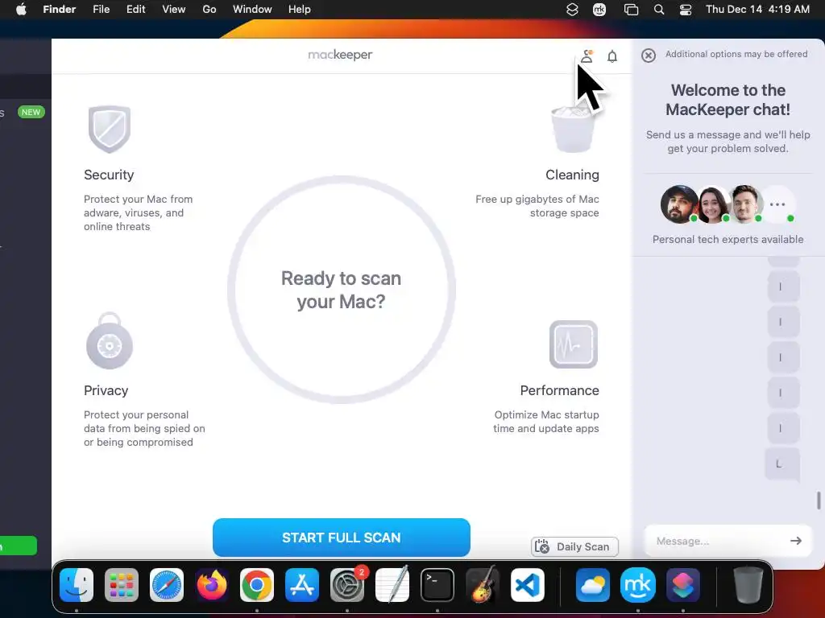Open System Settings from the Dock
The height and width of the screenshot is (618, 825).
(x=347, y=585)
